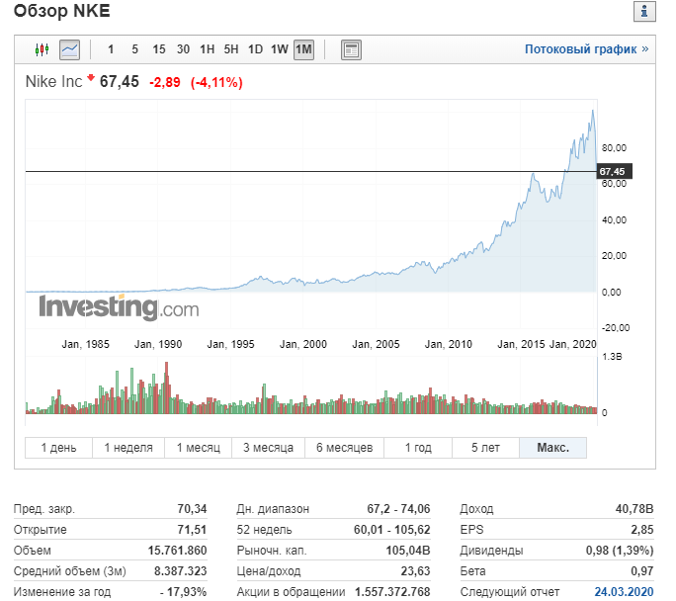Click the 67,45 price marker on axis

614,171
